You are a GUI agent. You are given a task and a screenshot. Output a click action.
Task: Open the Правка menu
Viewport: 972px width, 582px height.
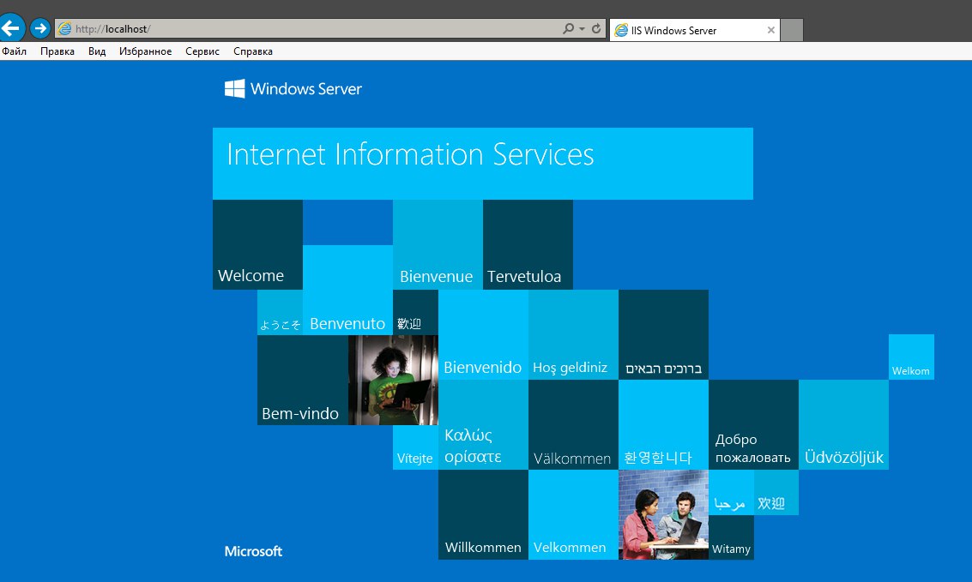57,51
